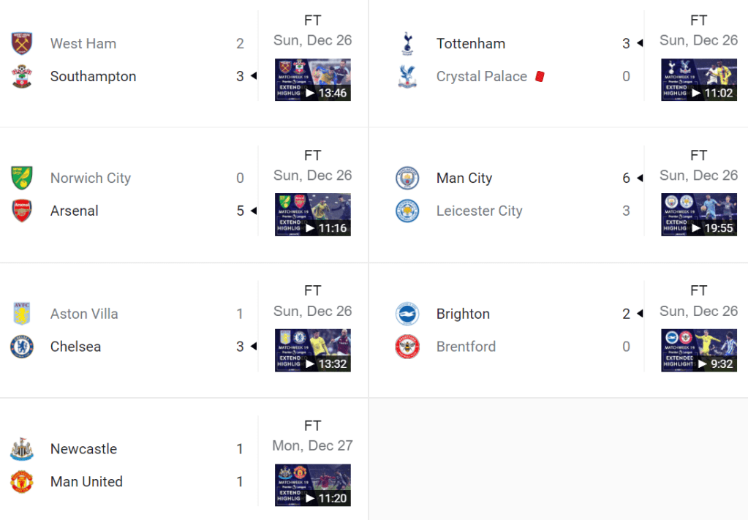The image size is (748, 520).
Task: Open the Norwich City team name
Action: tap(91, 178)
